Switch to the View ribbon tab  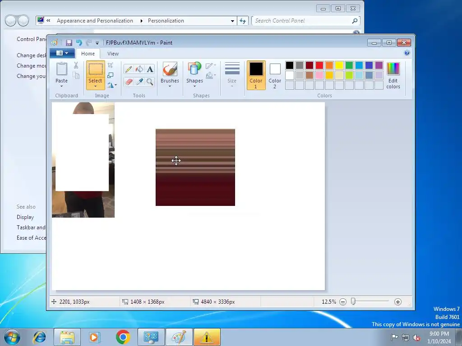(x=113, y=54)
